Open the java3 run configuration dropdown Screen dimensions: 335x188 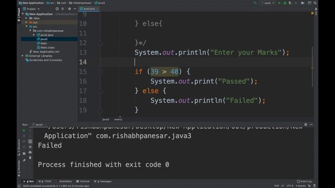click(x=267, y=3)
